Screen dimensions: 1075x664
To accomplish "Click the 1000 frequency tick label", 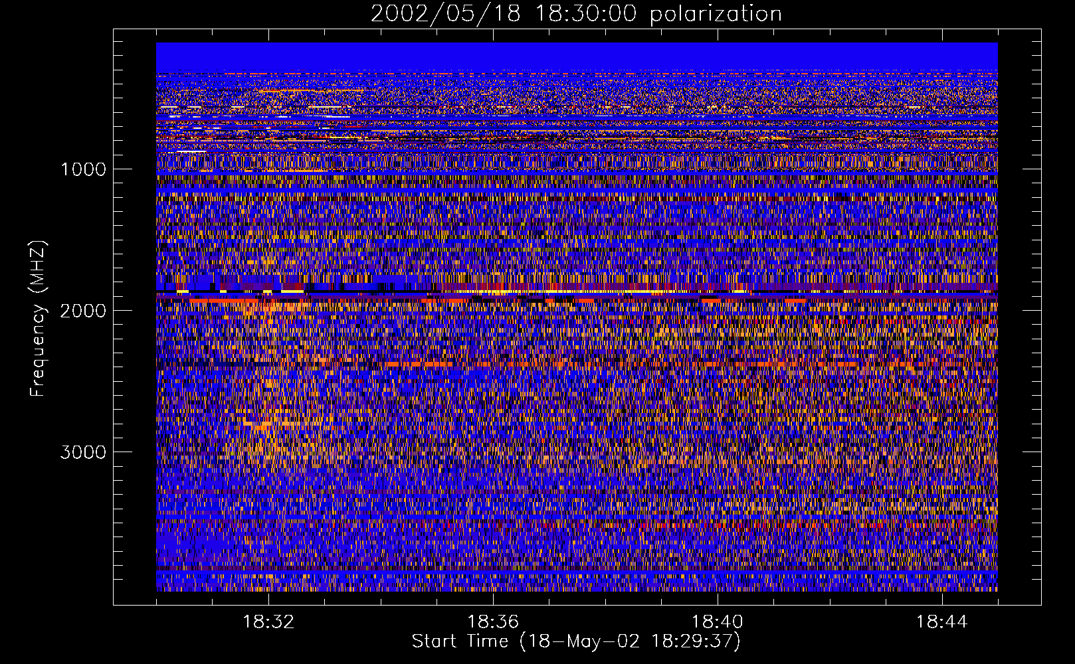I will tap(83, 169).
